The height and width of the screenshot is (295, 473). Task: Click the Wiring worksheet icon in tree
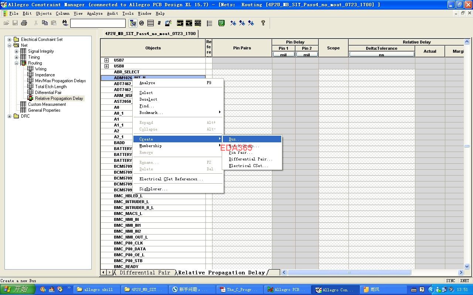(x=30, y=69)
